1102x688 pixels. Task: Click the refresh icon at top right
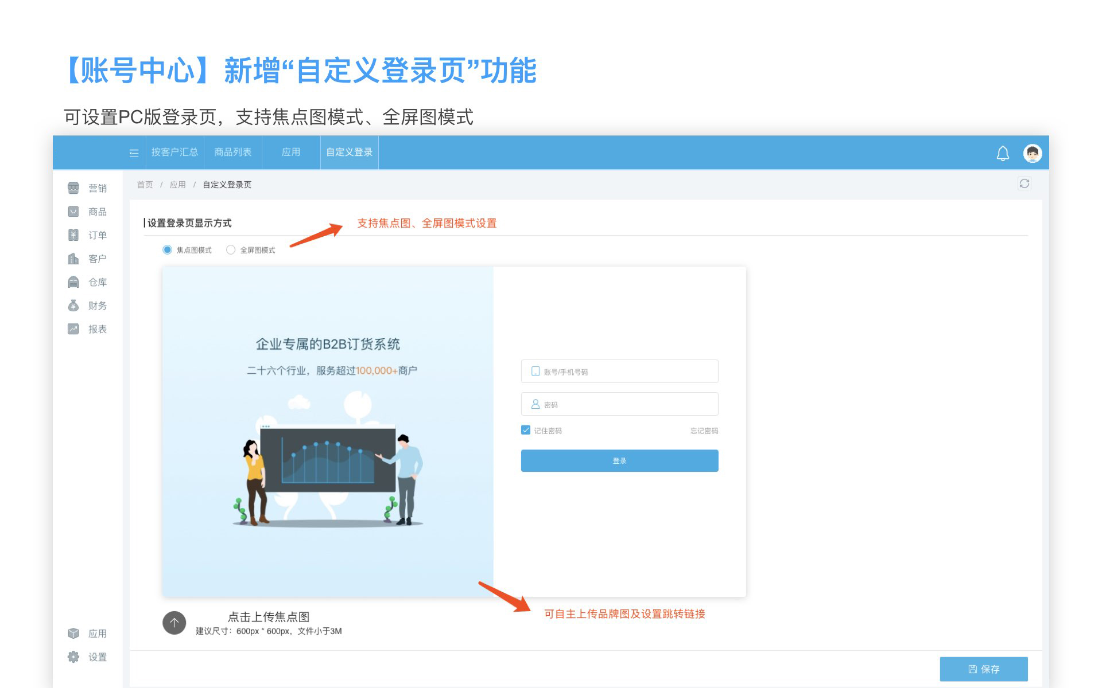pos(1024,183)
